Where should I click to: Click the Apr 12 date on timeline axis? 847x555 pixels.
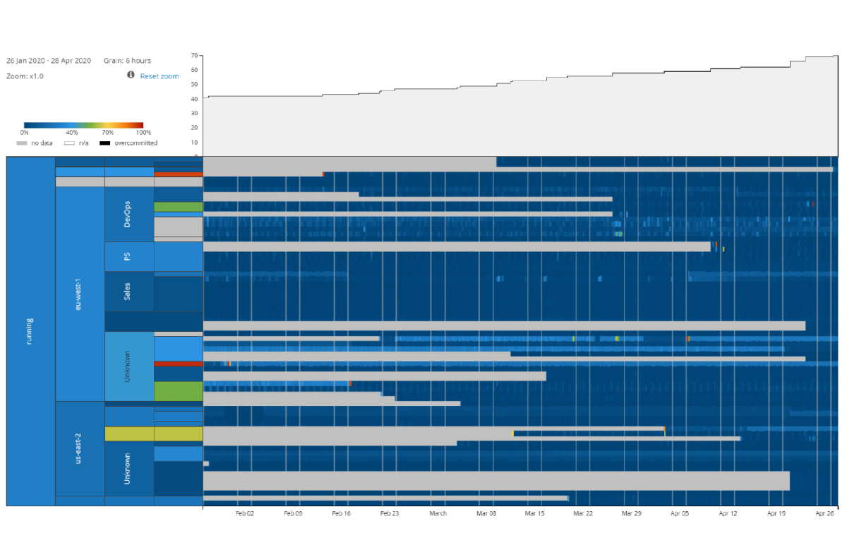728,513
